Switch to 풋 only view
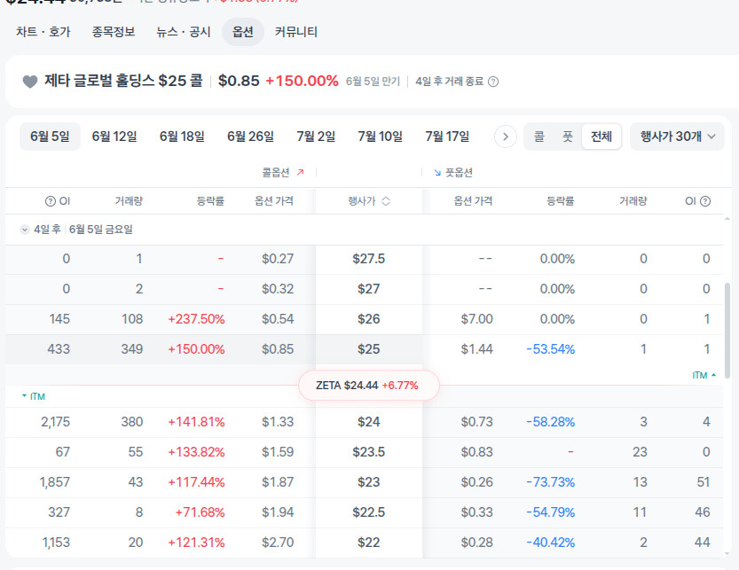 tap(568, 137)
